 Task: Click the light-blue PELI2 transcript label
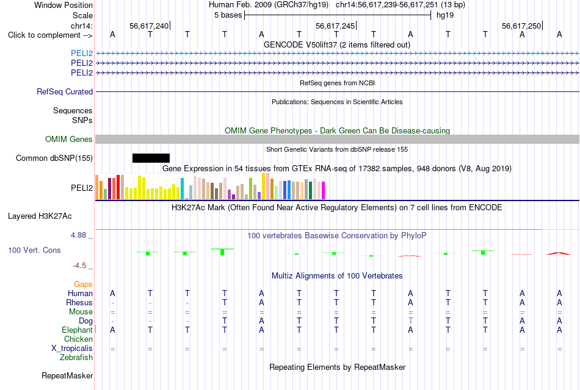tap(82, 53)
